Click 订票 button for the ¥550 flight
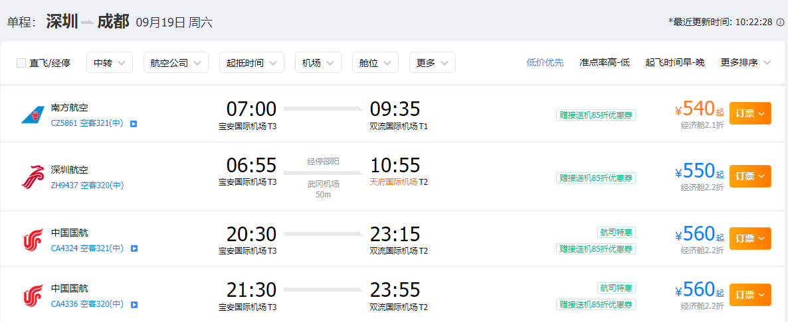 tap(750, 176)
